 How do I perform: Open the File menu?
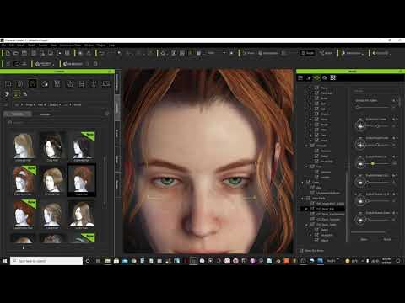(3, 45)
